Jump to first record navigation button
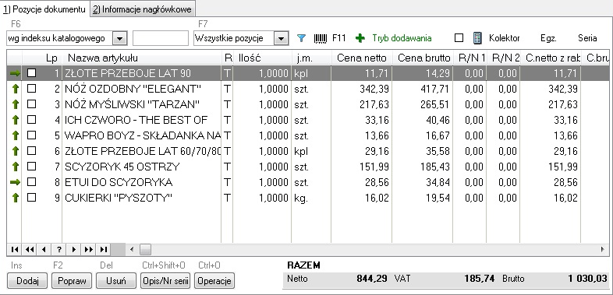 coord(15,249)
